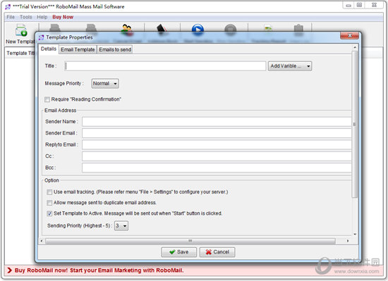Open the Sending Priority dropdown showing 3
The width and height of the screenshot is (388, 281).
121,225
